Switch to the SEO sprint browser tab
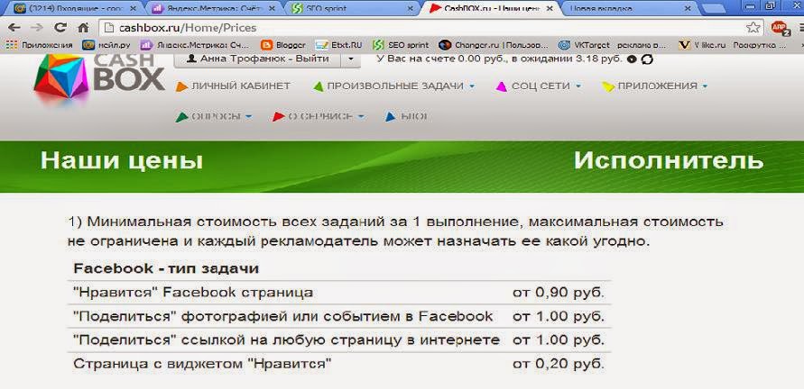This screenshot has height=389, width=804. [x=351, y=8]
